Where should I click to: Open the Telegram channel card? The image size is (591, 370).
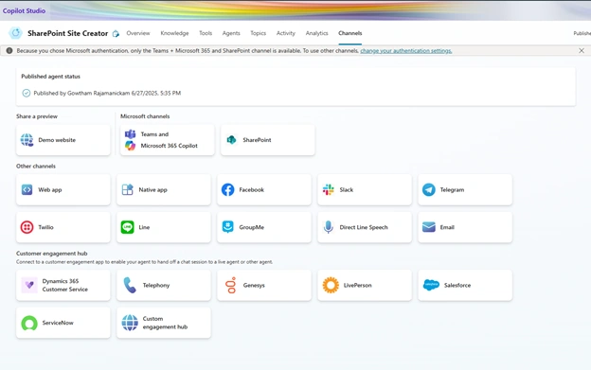(x=465, y=189)
